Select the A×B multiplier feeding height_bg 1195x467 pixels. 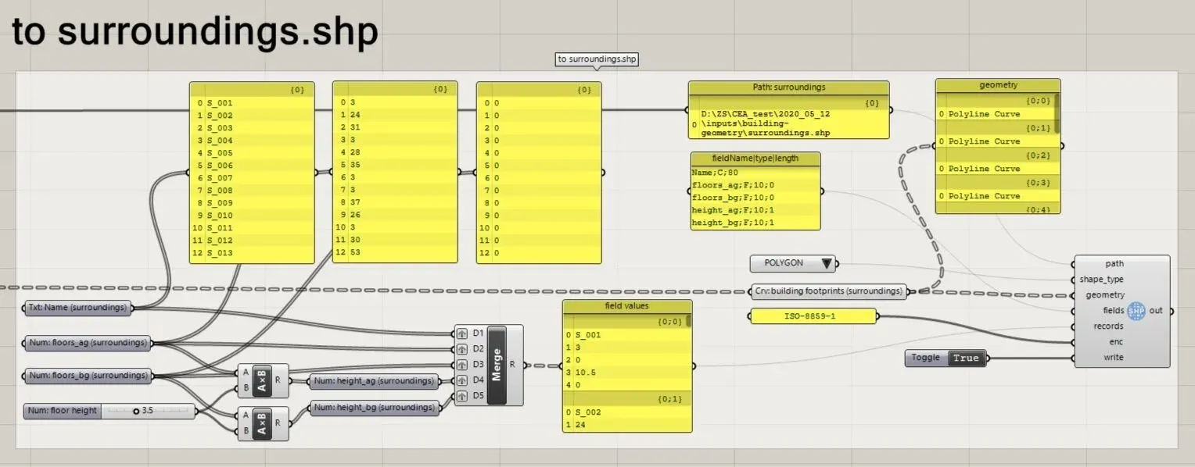(x=262, y=422)
